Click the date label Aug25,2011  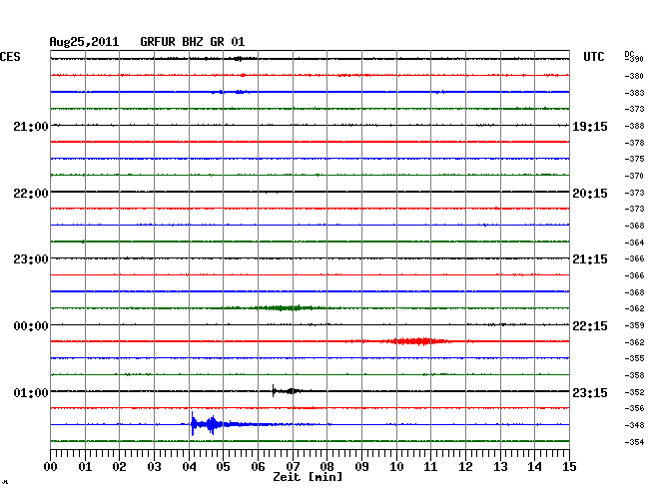[84, 42]
